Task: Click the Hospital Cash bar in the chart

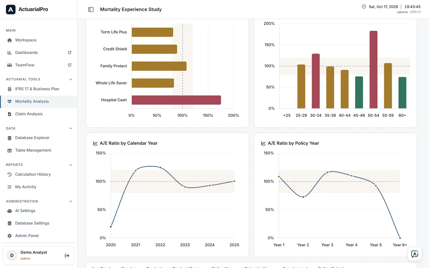Action: click(176, 100)
